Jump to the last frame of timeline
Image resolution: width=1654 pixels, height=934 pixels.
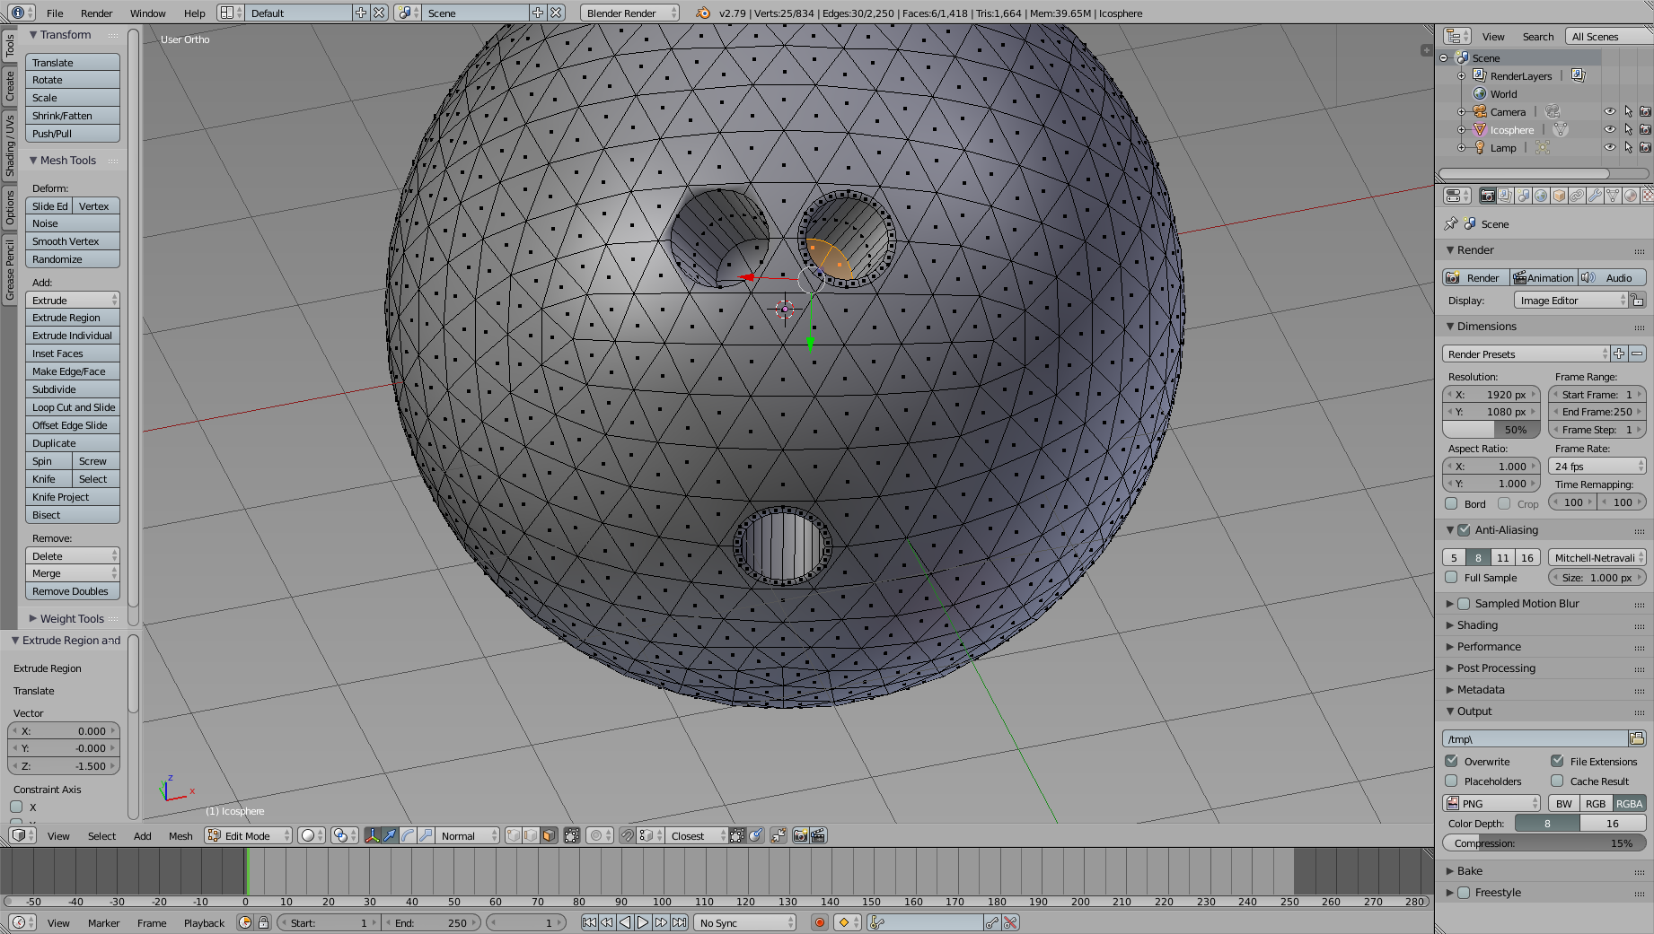click(x=680, y=922)
